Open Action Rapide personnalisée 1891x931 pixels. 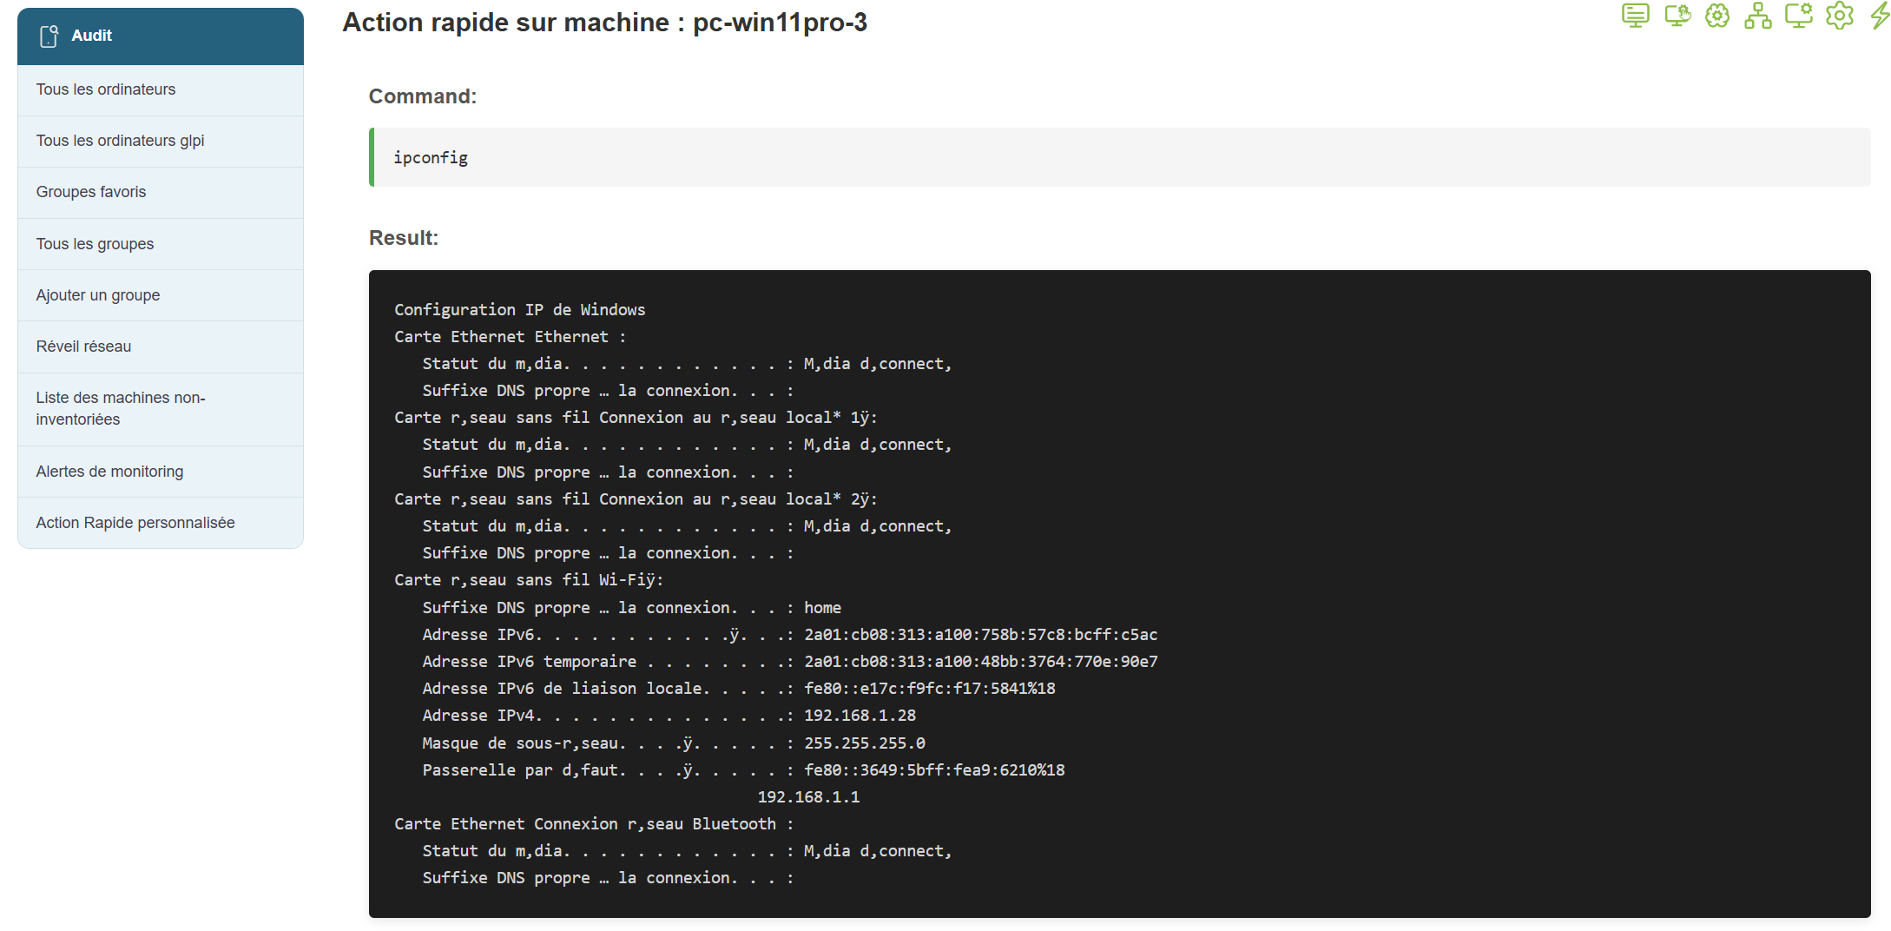click(135, 523)
